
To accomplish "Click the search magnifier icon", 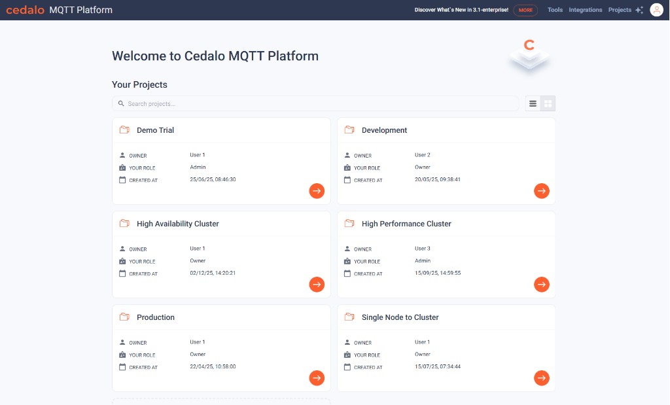I will click(121, 103).
